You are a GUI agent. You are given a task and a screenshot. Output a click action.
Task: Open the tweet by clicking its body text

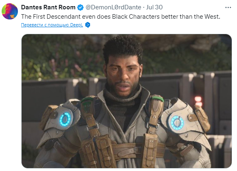121,17
